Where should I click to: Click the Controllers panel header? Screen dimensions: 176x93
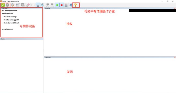[22, 8]
